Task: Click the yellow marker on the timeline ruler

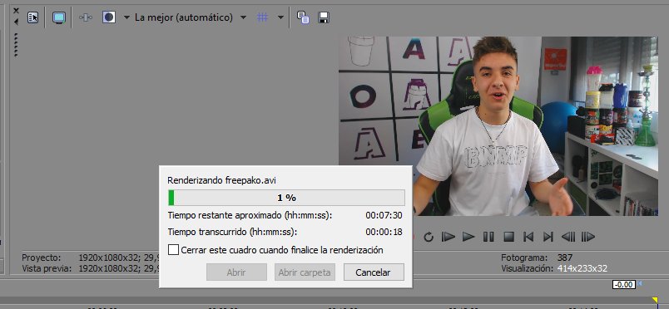Action: click(x=655, y=301)
